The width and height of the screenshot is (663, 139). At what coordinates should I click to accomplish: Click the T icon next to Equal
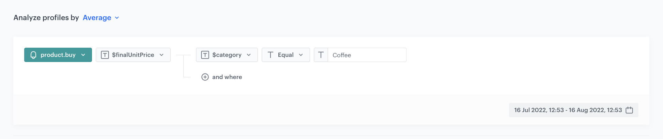271,55
